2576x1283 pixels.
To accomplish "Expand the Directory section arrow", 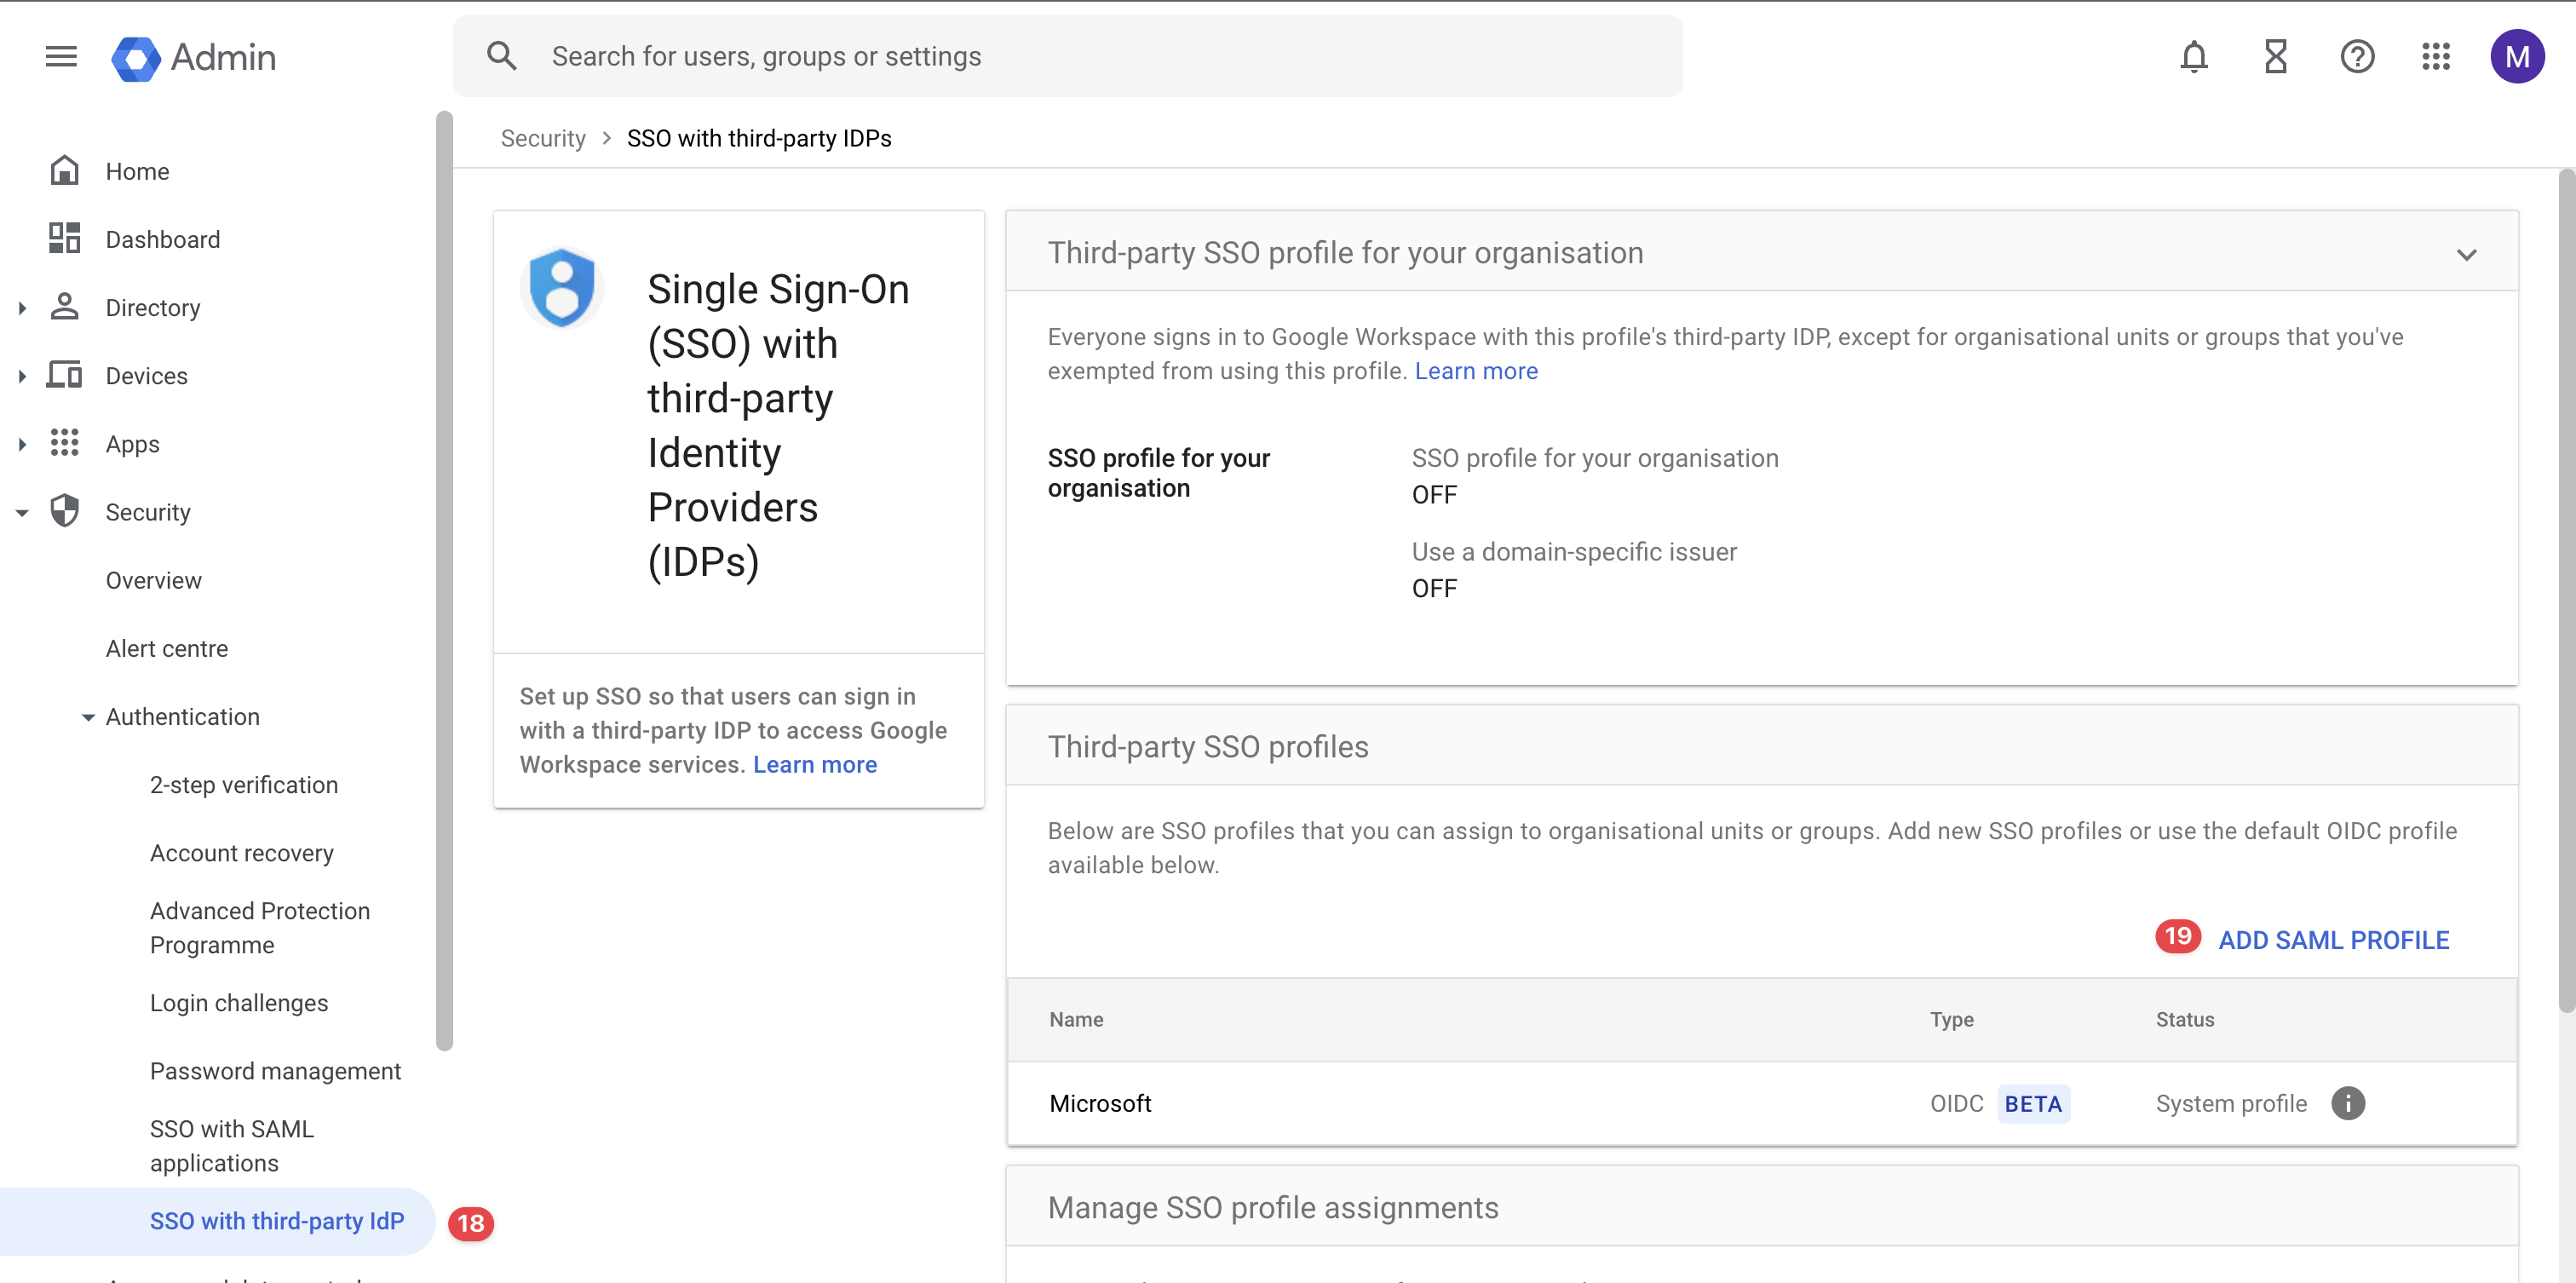I will pyautogui.click(x=22, y=308).
